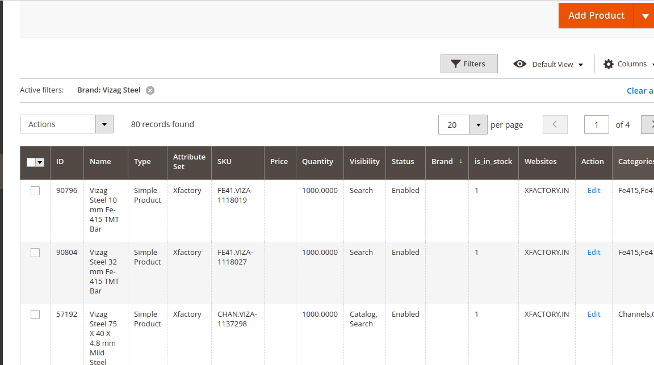This screenshot has height=365, width=654.
Task: Go to the previous page with the chevron
Action: click(555, 124)
